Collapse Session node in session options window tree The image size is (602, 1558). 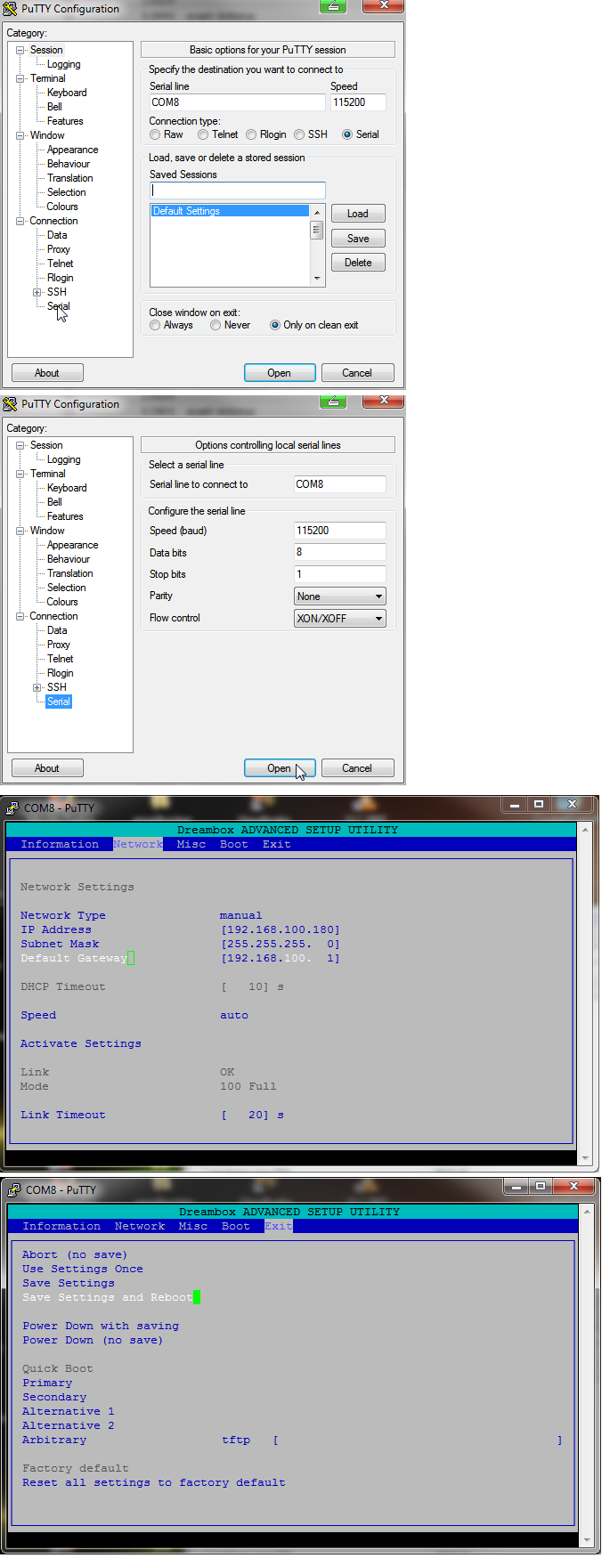20,50
